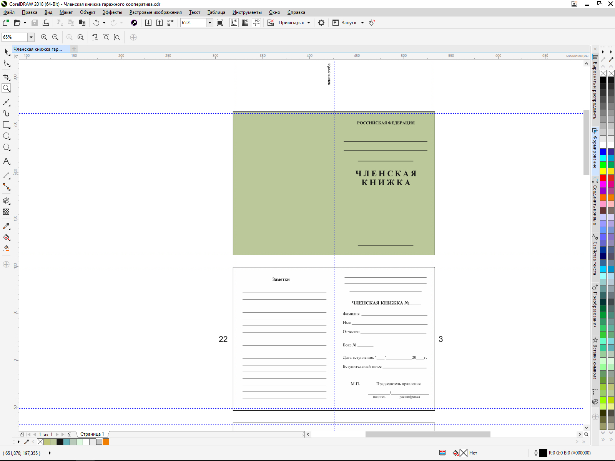615x461 pixels.
Task: Choose the Ellipse tool
Action: (x=6, y=136)
